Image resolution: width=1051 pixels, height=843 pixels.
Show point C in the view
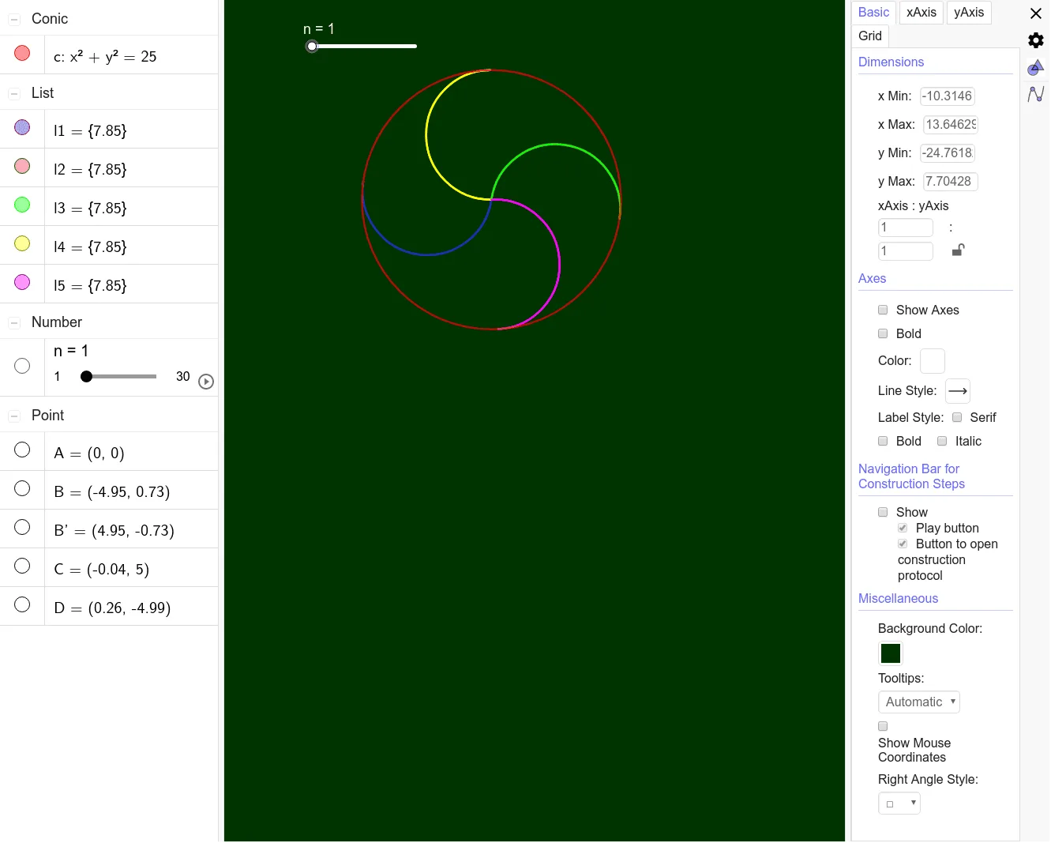(22, 566)
